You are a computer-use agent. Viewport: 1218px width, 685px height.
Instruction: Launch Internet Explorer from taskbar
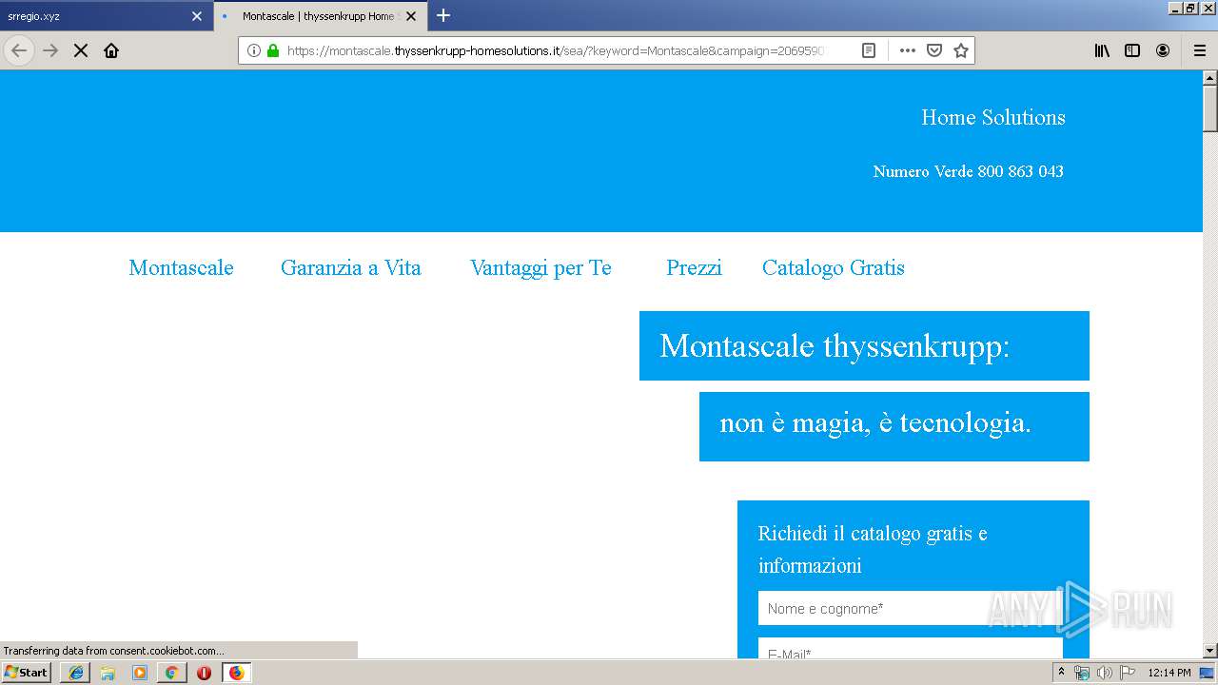coord(76,673)
